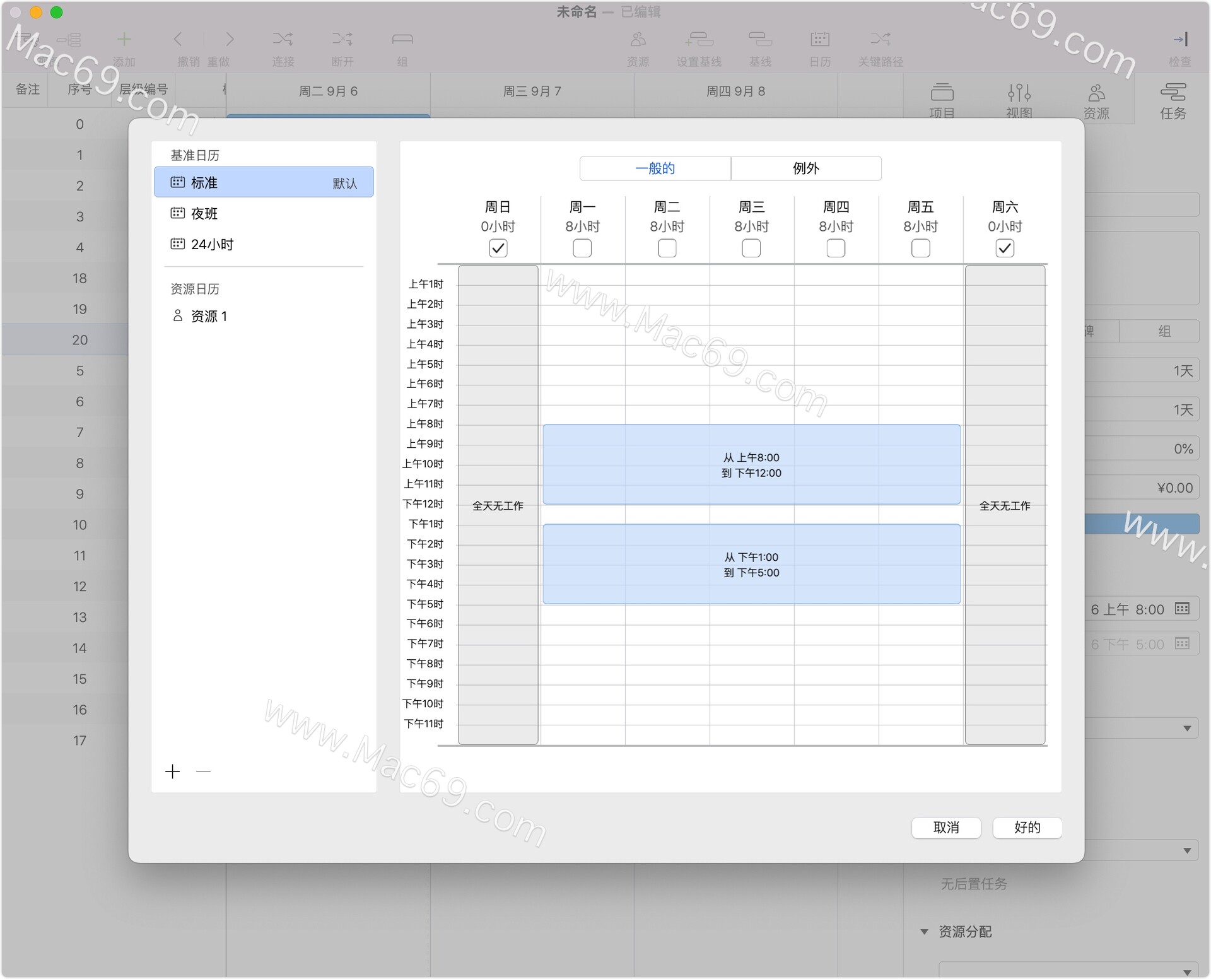
Task: Check the Monday (周一) non-working checkbox
Action: (x=582, y=249)
